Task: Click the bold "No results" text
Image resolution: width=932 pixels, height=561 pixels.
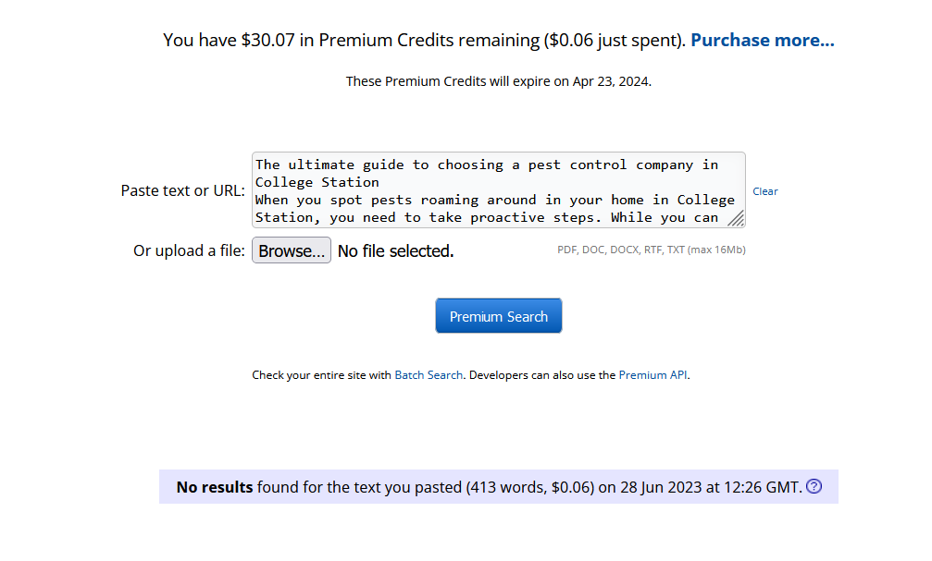Action: (215, 487)
